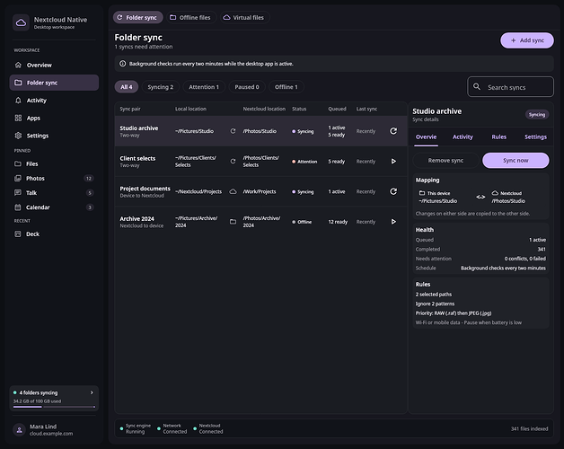Filter by All 4 syncs
The width and height of the screenshot is (564, 449).
pos(127,87)
